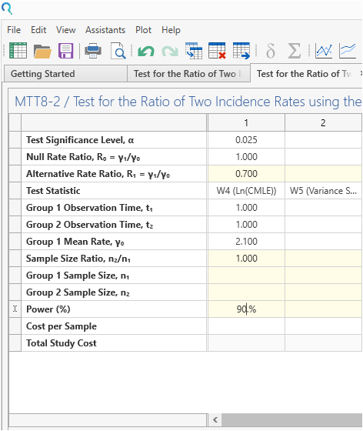Click the multi-line chart plot icon
The width and height of the screenshot is (363, 431).
point(348,51)
